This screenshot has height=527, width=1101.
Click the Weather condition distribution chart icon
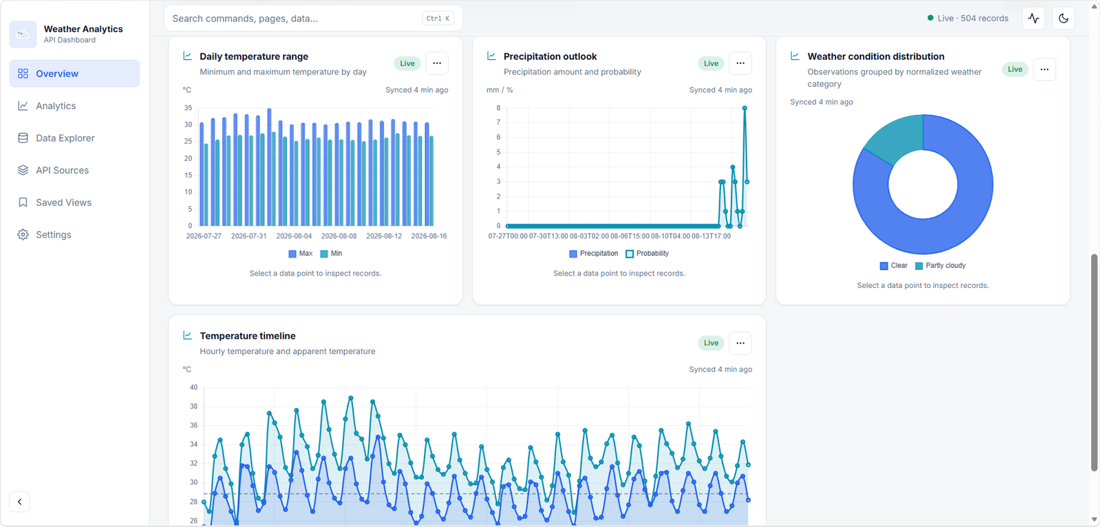coord(795,56)
